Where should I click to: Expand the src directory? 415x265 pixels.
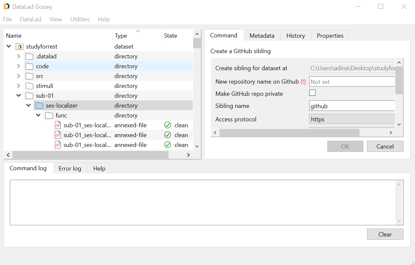(19, 76)
